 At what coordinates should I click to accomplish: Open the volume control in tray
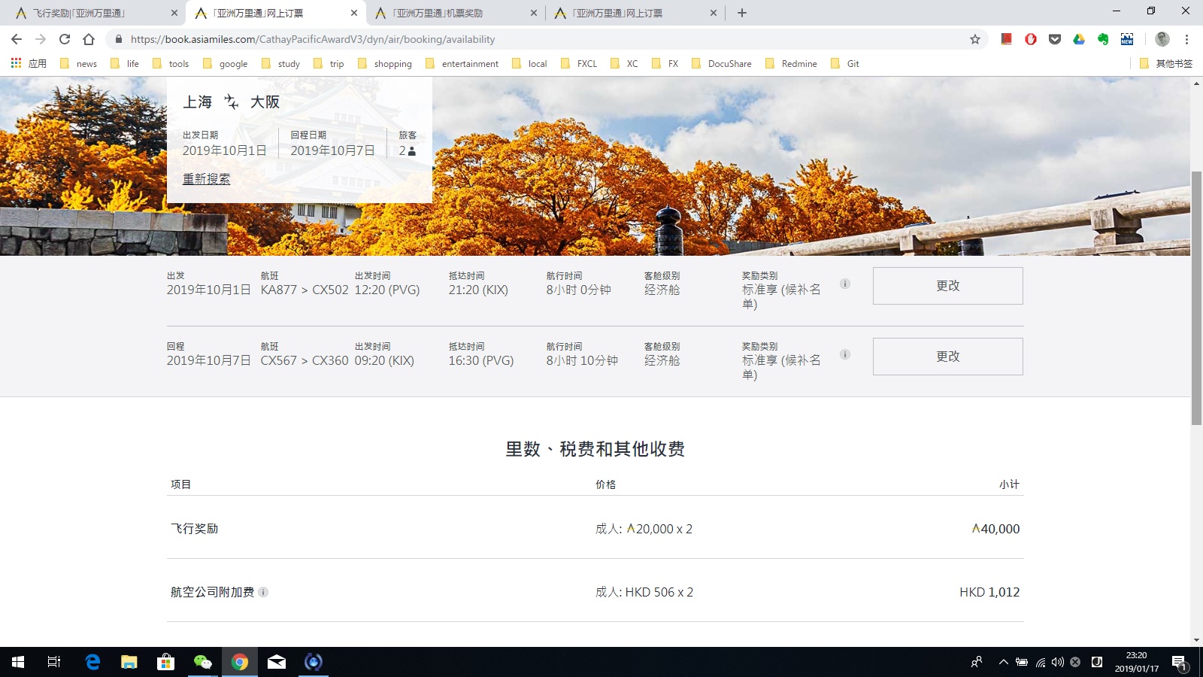pos(1058,662)
